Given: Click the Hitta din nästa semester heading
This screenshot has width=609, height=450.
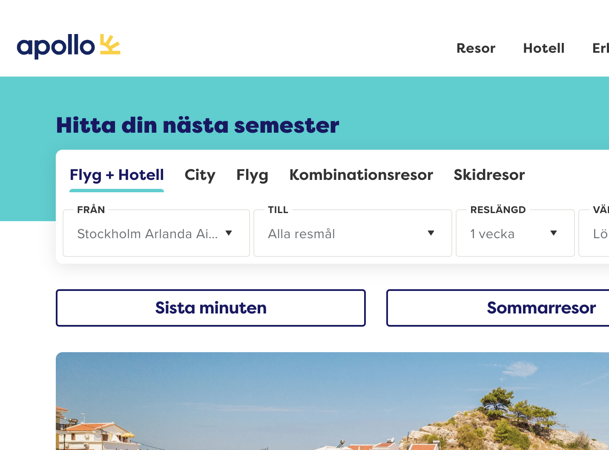Looking at the screenshot, I should click(x=198, y=125).
